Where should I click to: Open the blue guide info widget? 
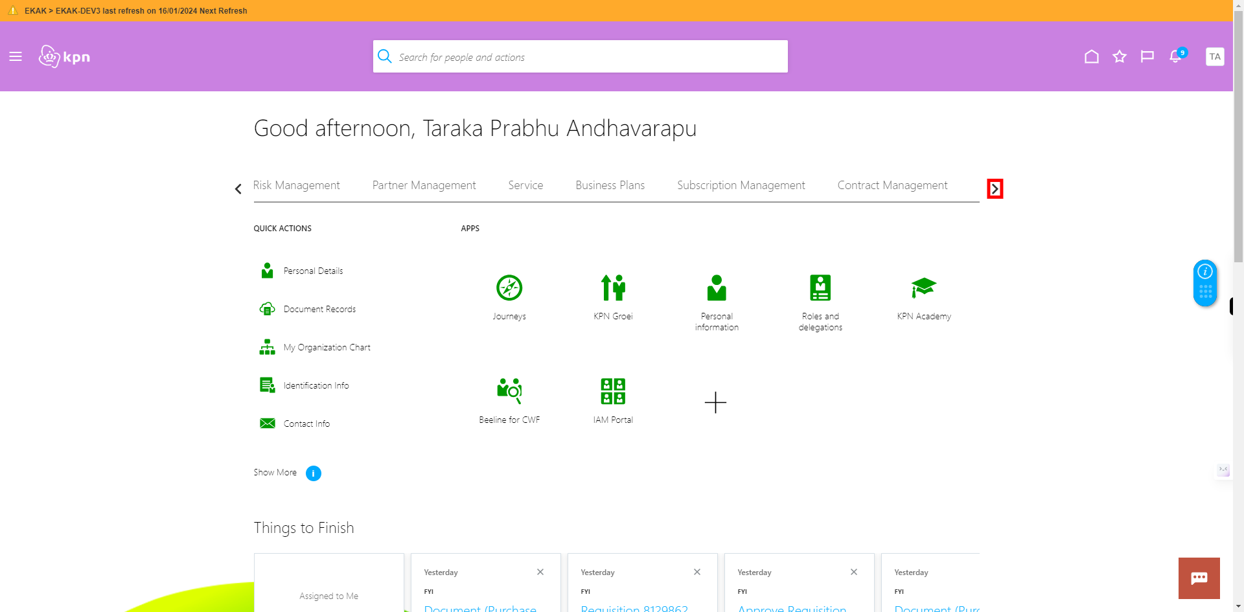point(1205,283)
